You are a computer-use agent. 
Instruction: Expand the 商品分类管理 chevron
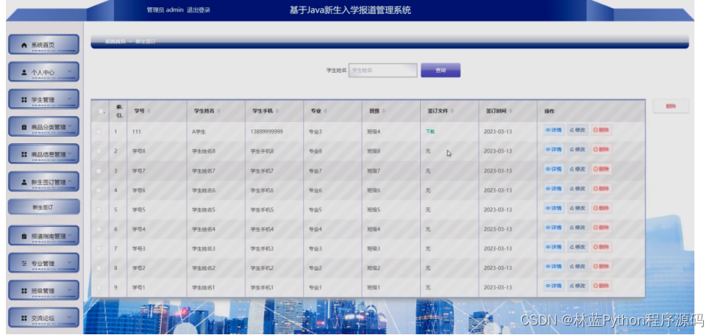70,126
